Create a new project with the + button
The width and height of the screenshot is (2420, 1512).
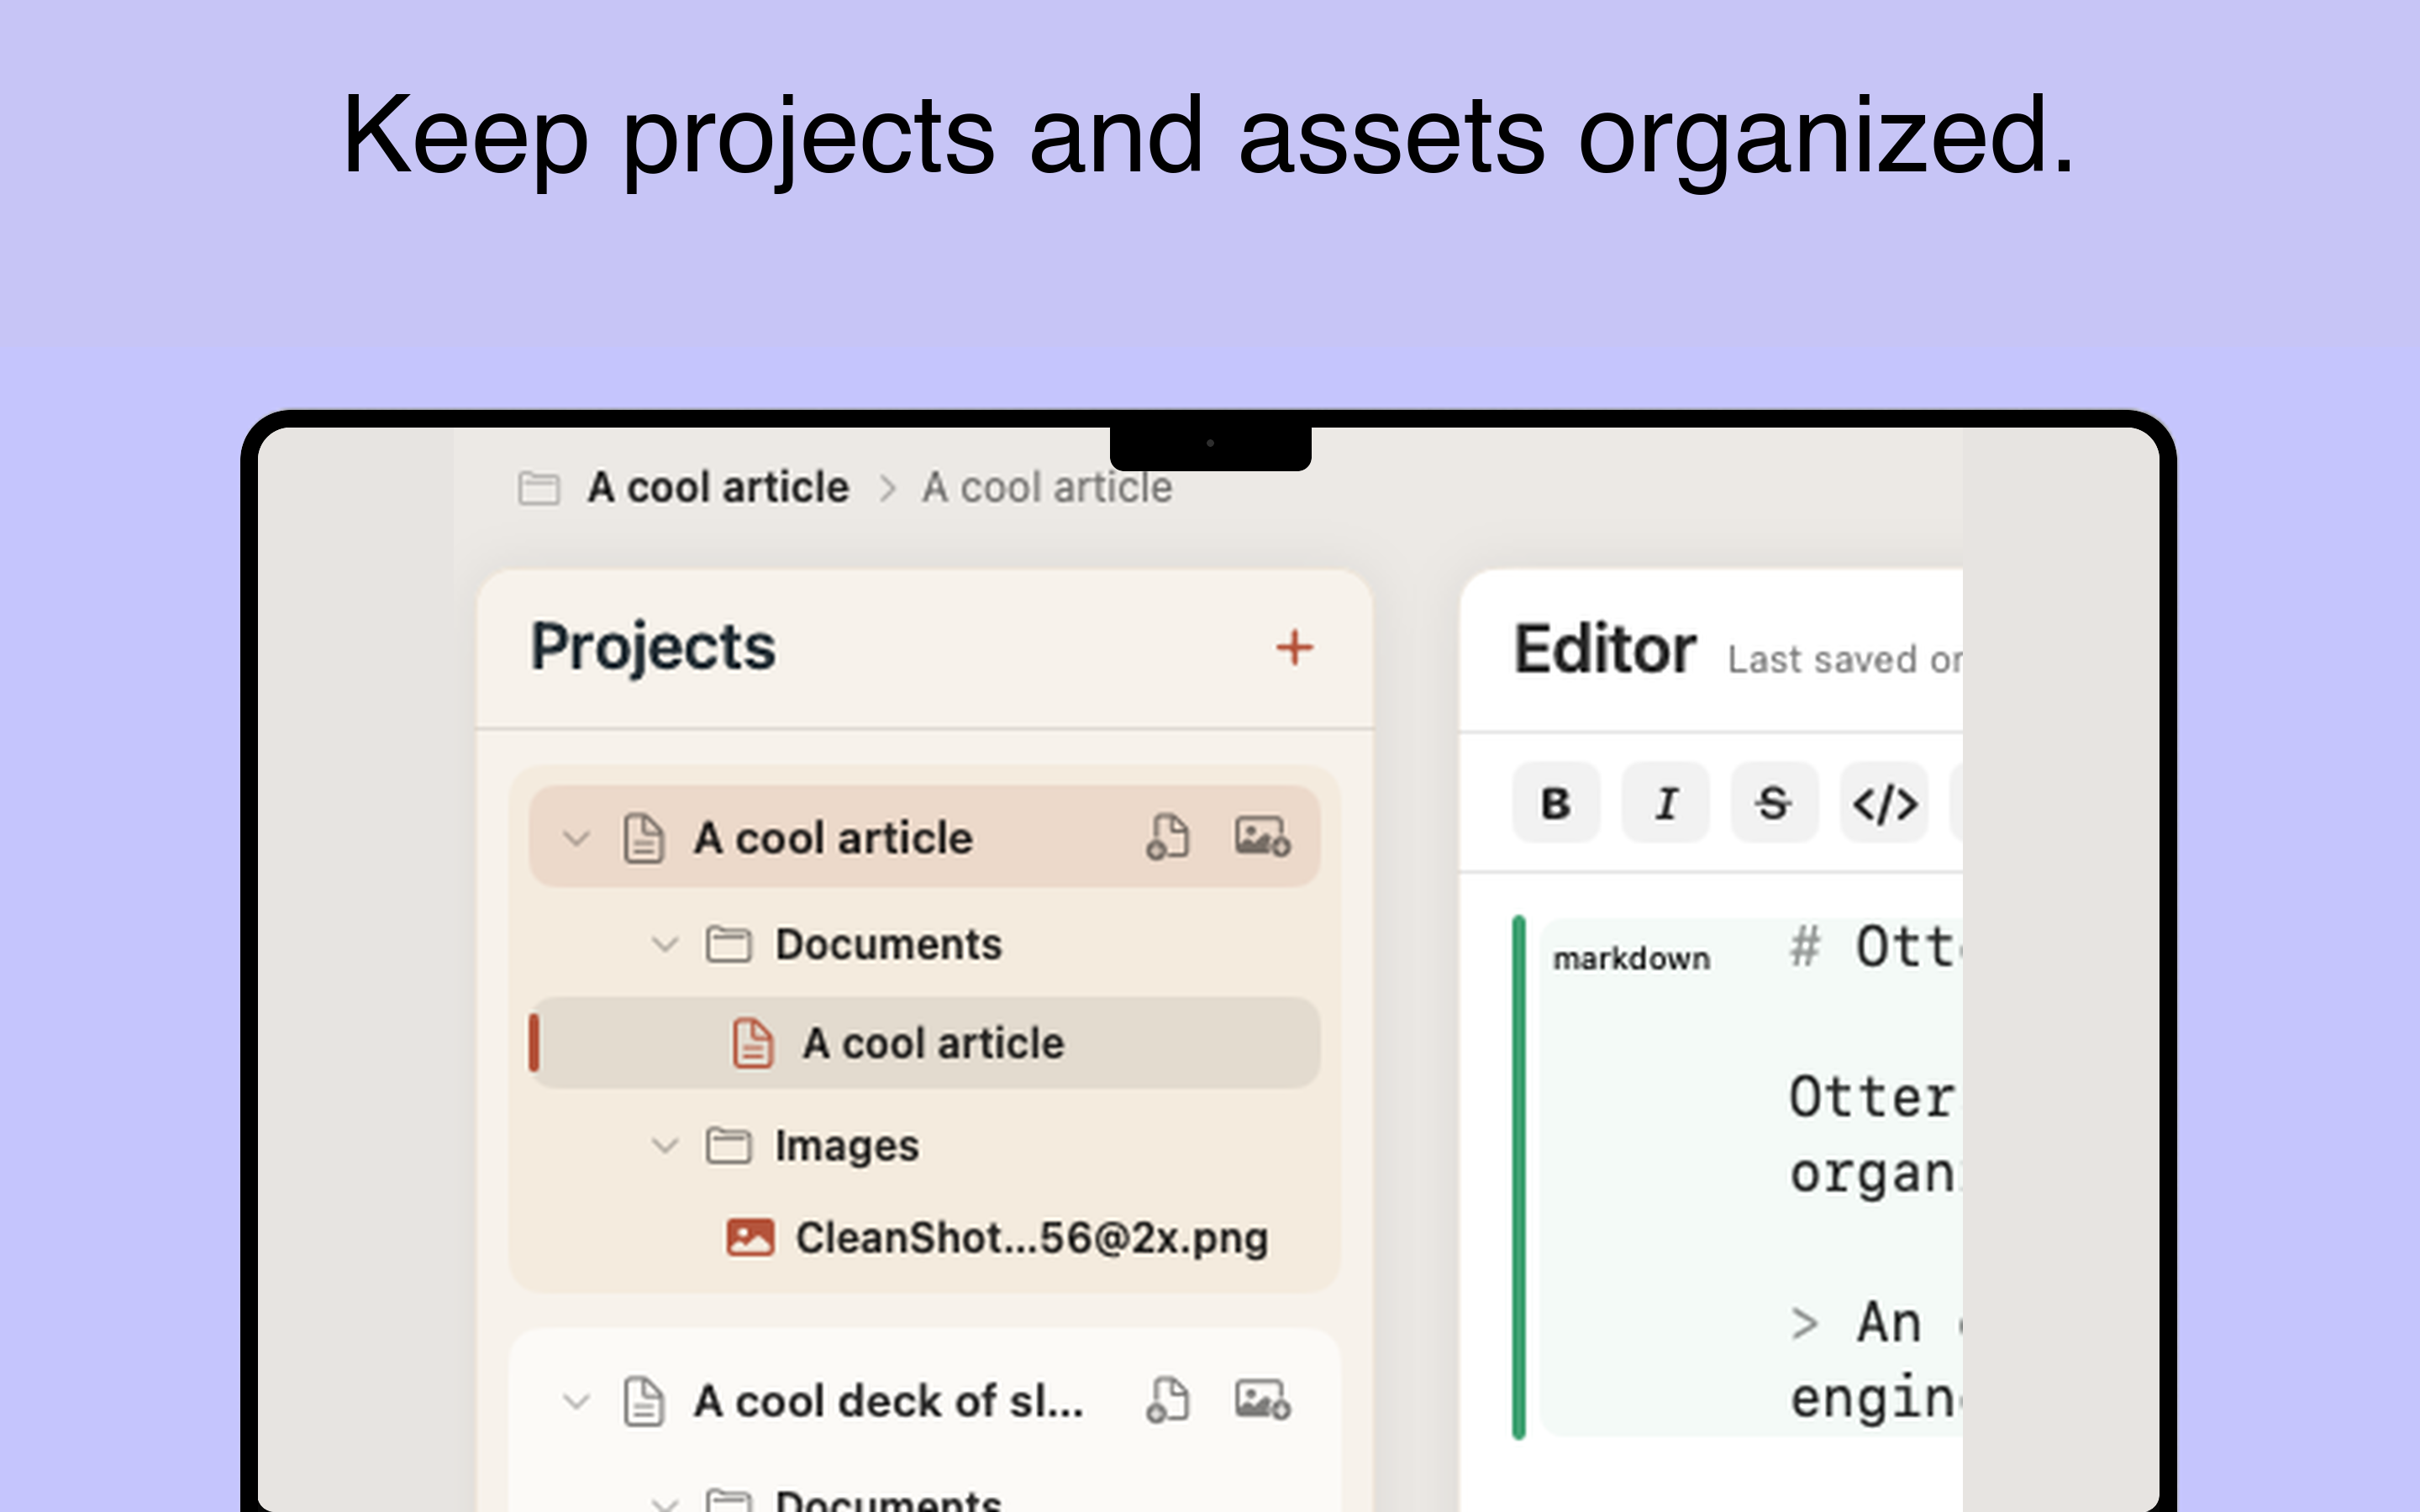point(1295,647)
